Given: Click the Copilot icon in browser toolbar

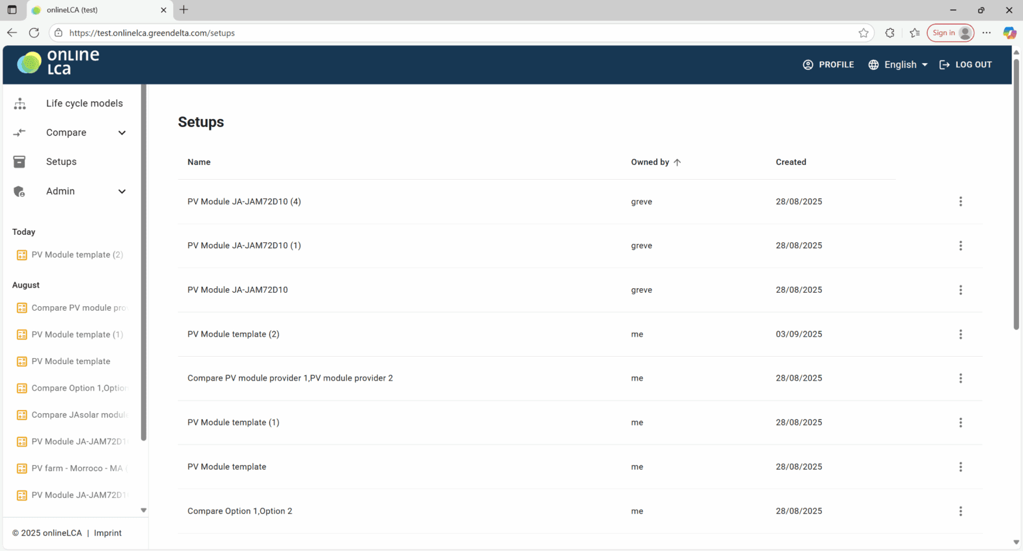Looking at the screenshot, I should tap(1009, 33).
